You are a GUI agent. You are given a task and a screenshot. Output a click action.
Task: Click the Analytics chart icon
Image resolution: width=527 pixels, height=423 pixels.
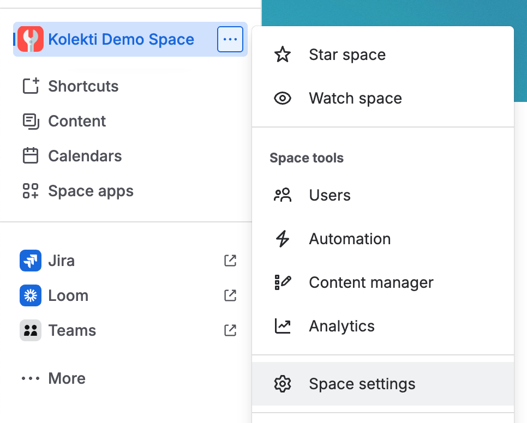coord(282,325)
